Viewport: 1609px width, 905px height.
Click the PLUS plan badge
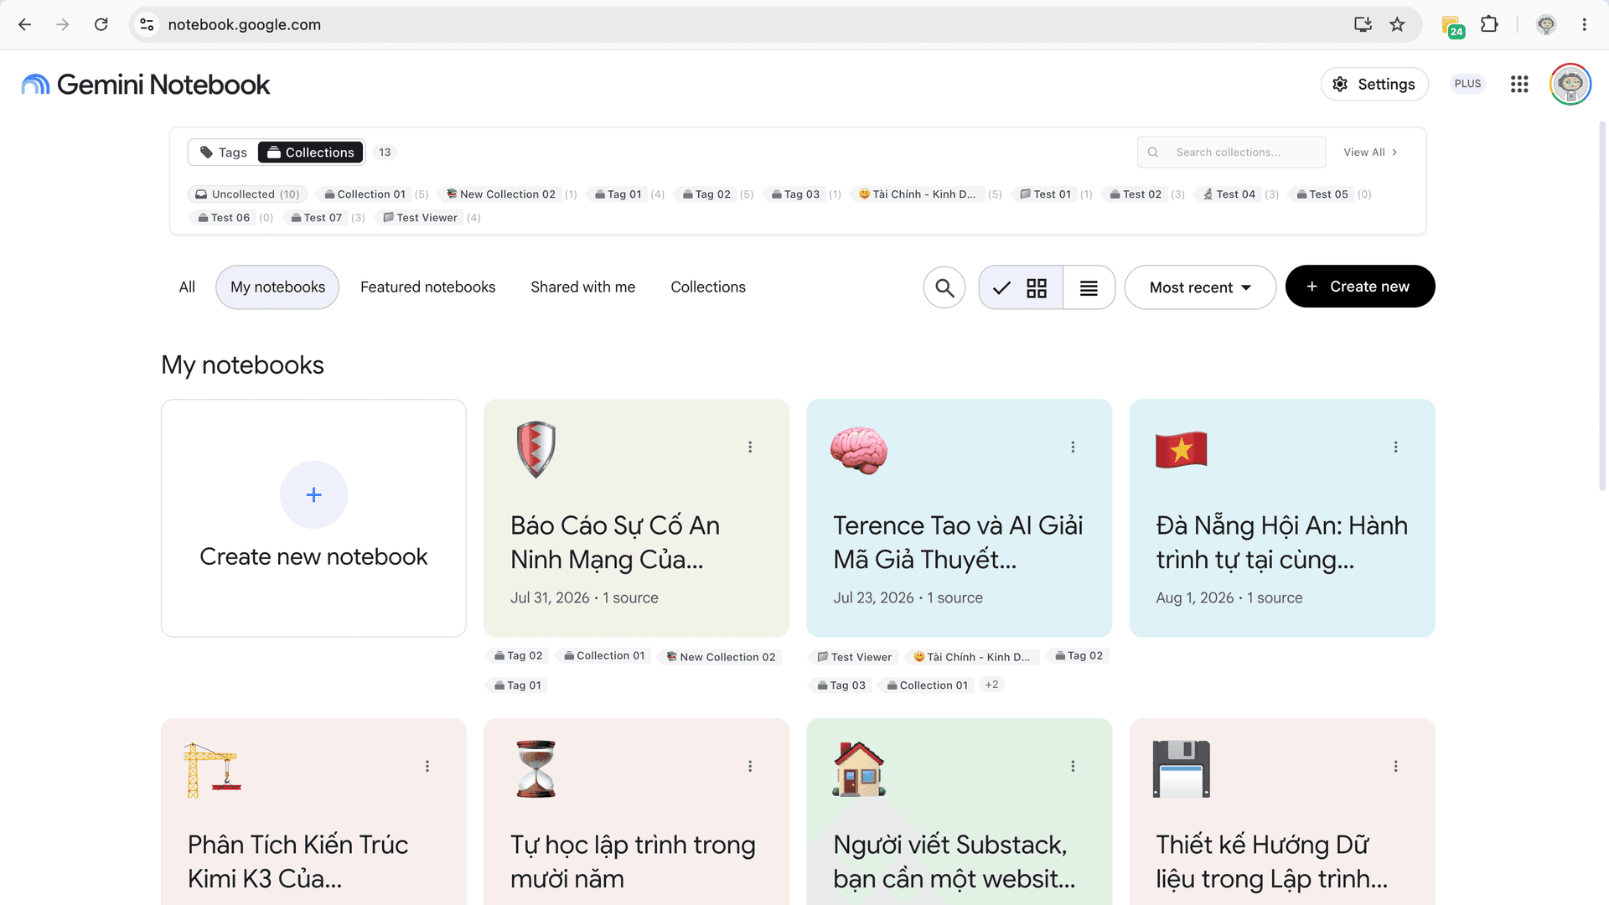click(x=1467, y=84)
